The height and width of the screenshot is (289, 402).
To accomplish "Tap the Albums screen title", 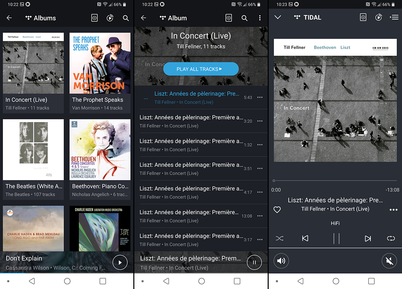I will (x=45, y=18).
